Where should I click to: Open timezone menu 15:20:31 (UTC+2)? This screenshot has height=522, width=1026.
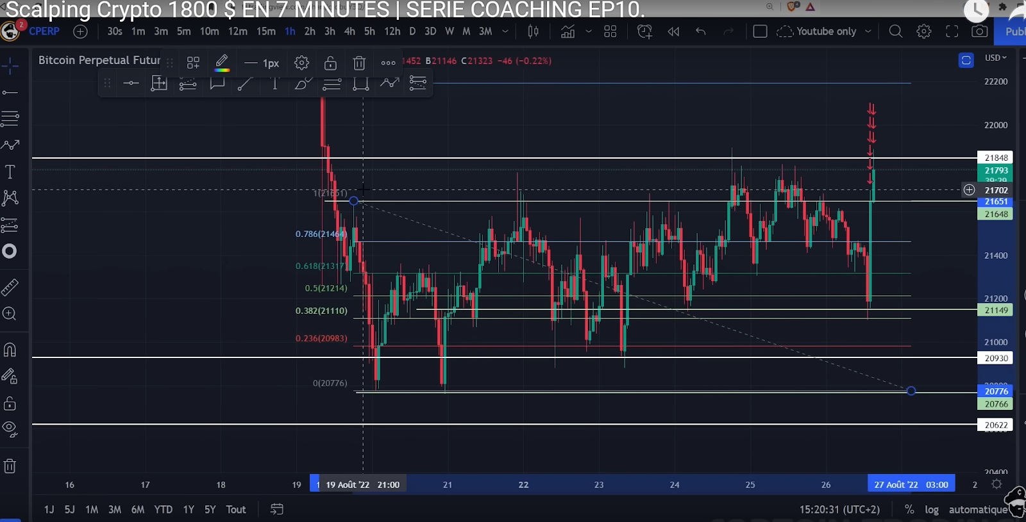click(x=839, y=509)
